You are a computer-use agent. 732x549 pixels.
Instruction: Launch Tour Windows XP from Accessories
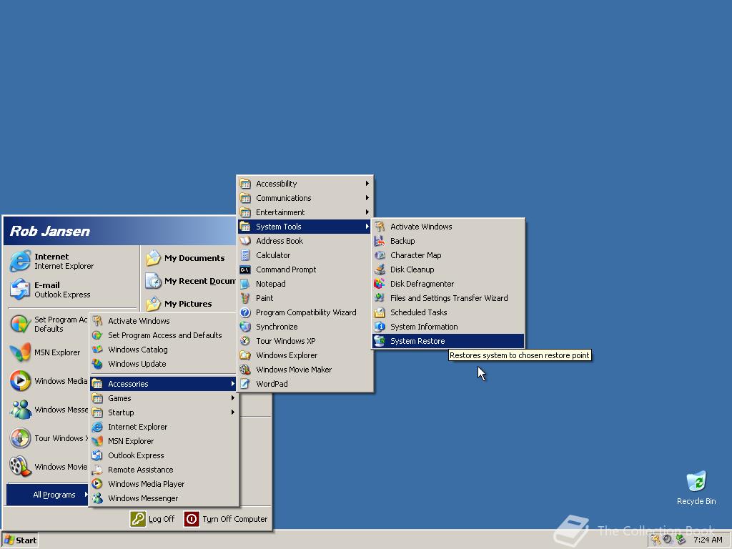point(305,341)
